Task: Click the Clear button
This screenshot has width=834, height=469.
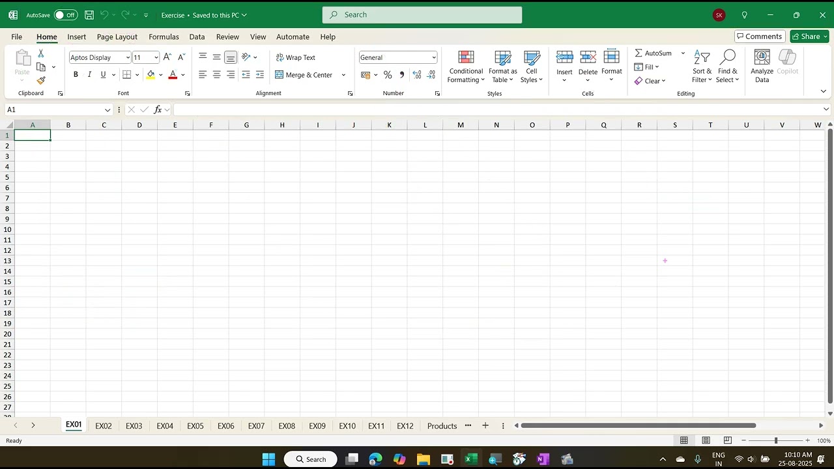Action: 649,81
